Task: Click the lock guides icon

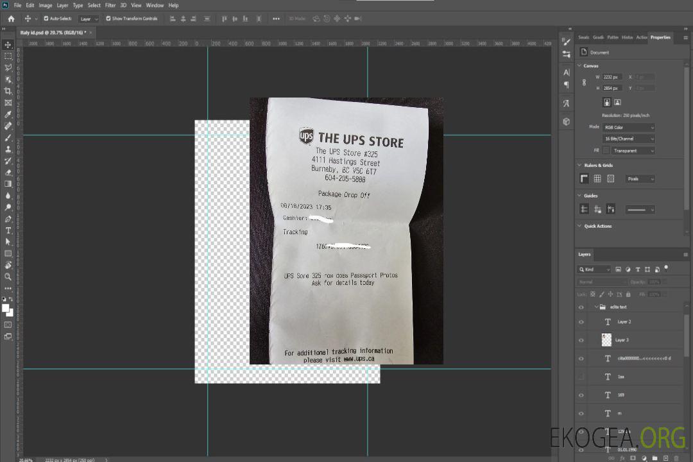Action: 597,210
